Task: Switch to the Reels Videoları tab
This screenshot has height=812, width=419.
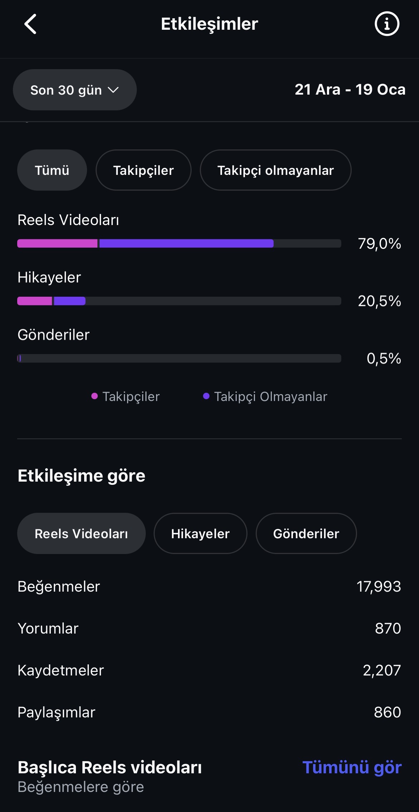Action: tap(81, 534)
